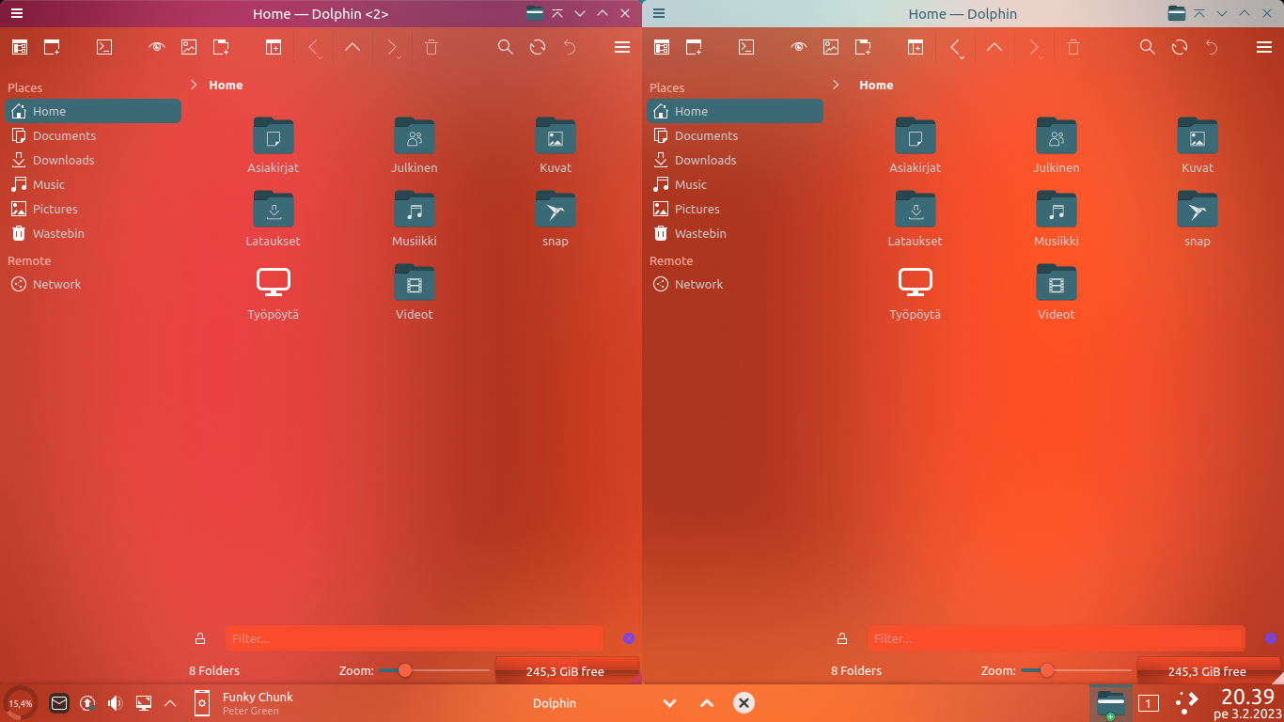Open terminal icon in right Dolphin toolbar

tap(746, 47)
